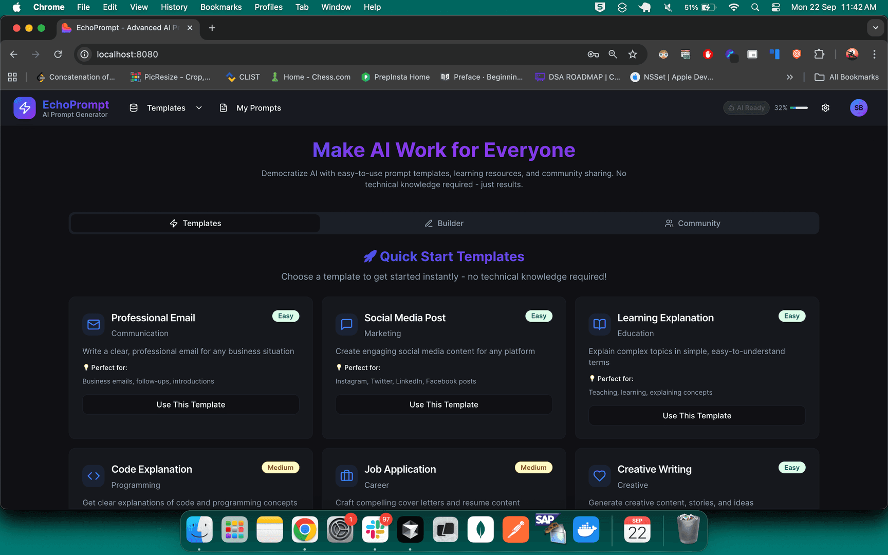
Task: Click the Job Application briefcase icon
Action: click(346, 476)
